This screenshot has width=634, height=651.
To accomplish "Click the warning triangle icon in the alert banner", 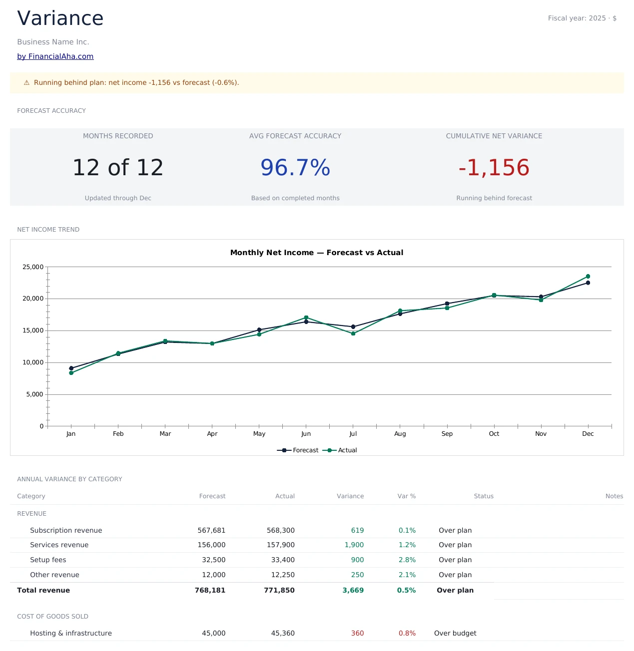I will (26, 82).
